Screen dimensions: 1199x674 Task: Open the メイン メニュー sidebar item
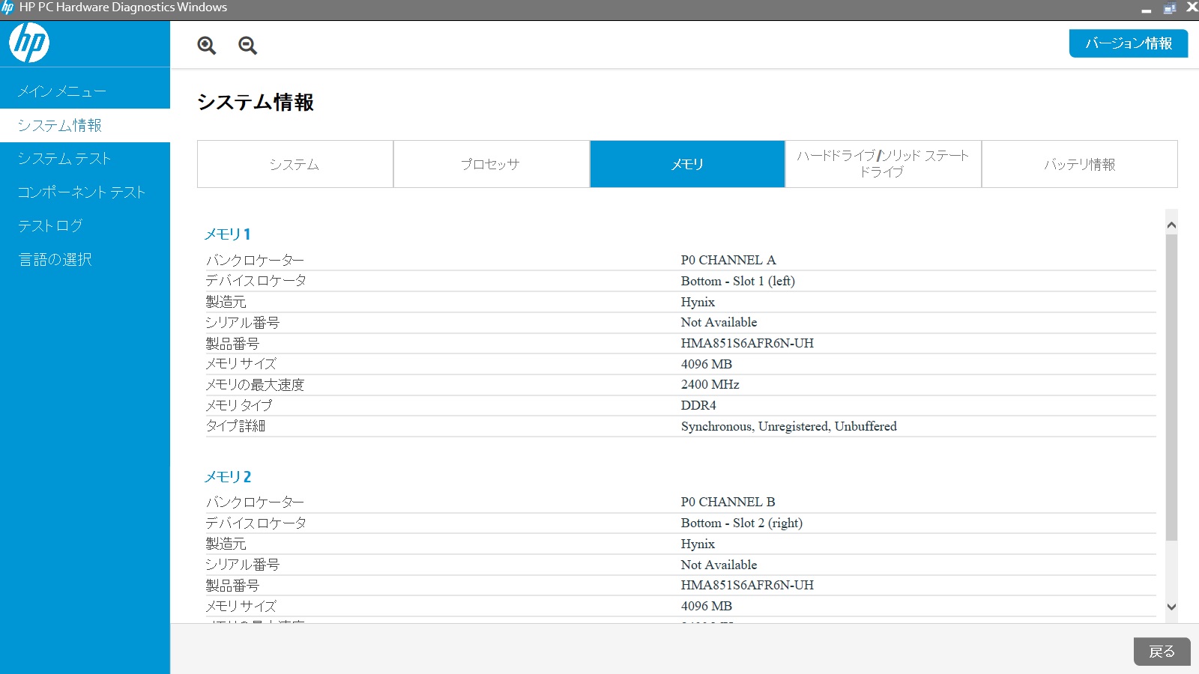click(62, 91)
